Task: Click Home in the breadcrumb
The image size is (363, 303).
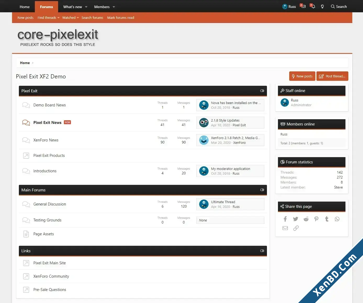Action: (25, 63)
